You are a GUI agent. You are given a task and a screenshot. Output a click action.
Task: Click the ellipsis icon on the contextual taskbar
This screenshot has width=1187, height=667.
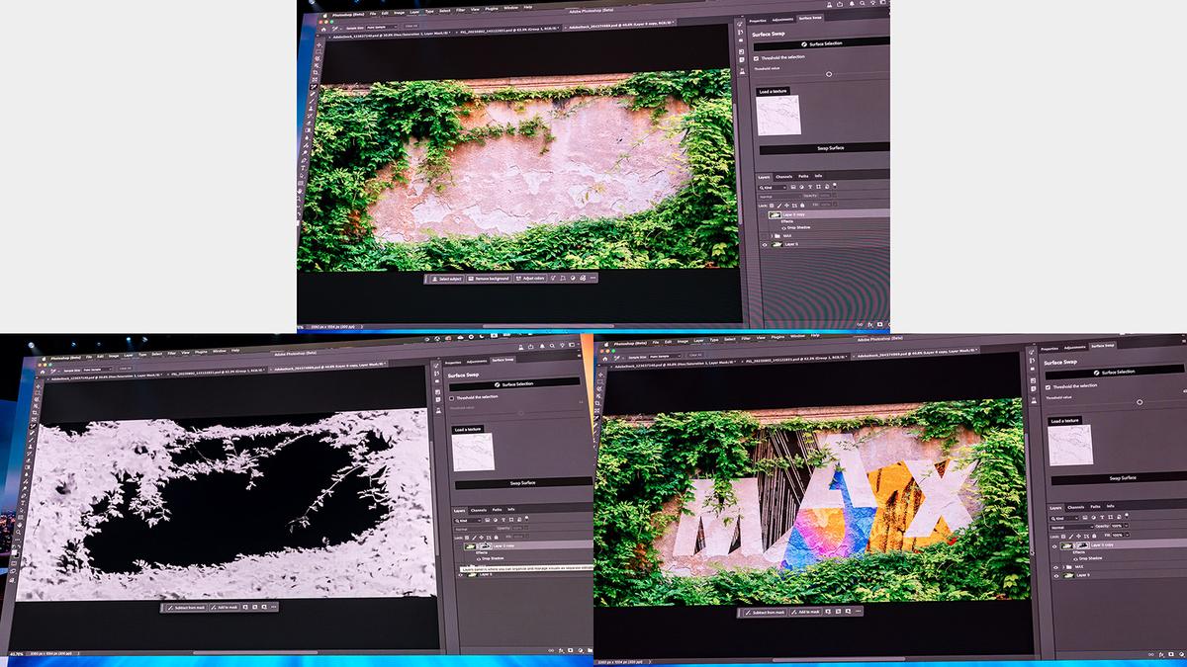(593, 278)
